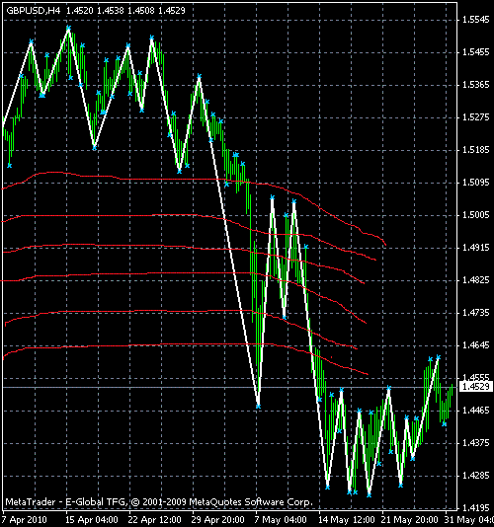The image size is (494, 527).
Task: Click the 1.5455 price axis label
Action: point(476,52)
